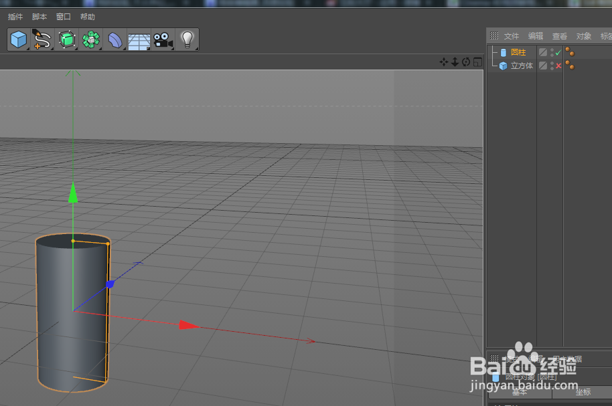
Task: Select the 立方体 object in Object Manager
Action: click(x=520, y=66)
